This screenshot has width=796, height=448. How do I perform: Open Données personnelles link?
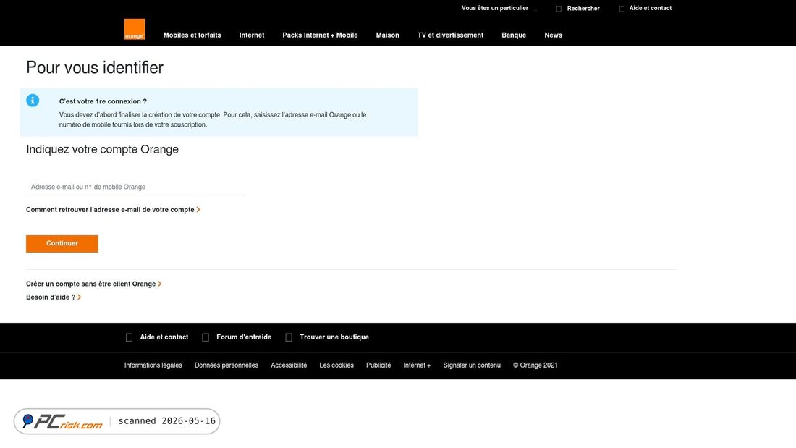tap(226, 365)
